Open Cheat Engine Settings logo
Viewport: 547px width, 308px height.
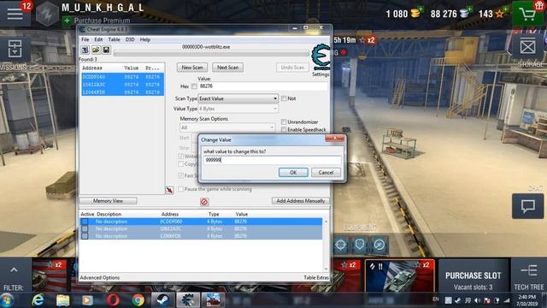pos(321,57)
